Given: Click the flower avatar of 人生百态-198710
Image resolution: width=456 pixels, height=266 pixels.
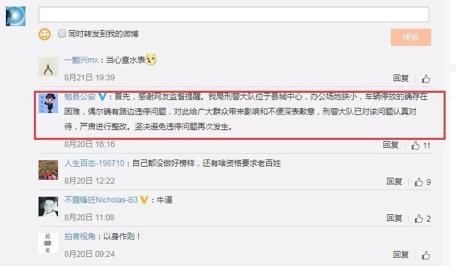Looking at the screenshot, I should tap(48, 170).
